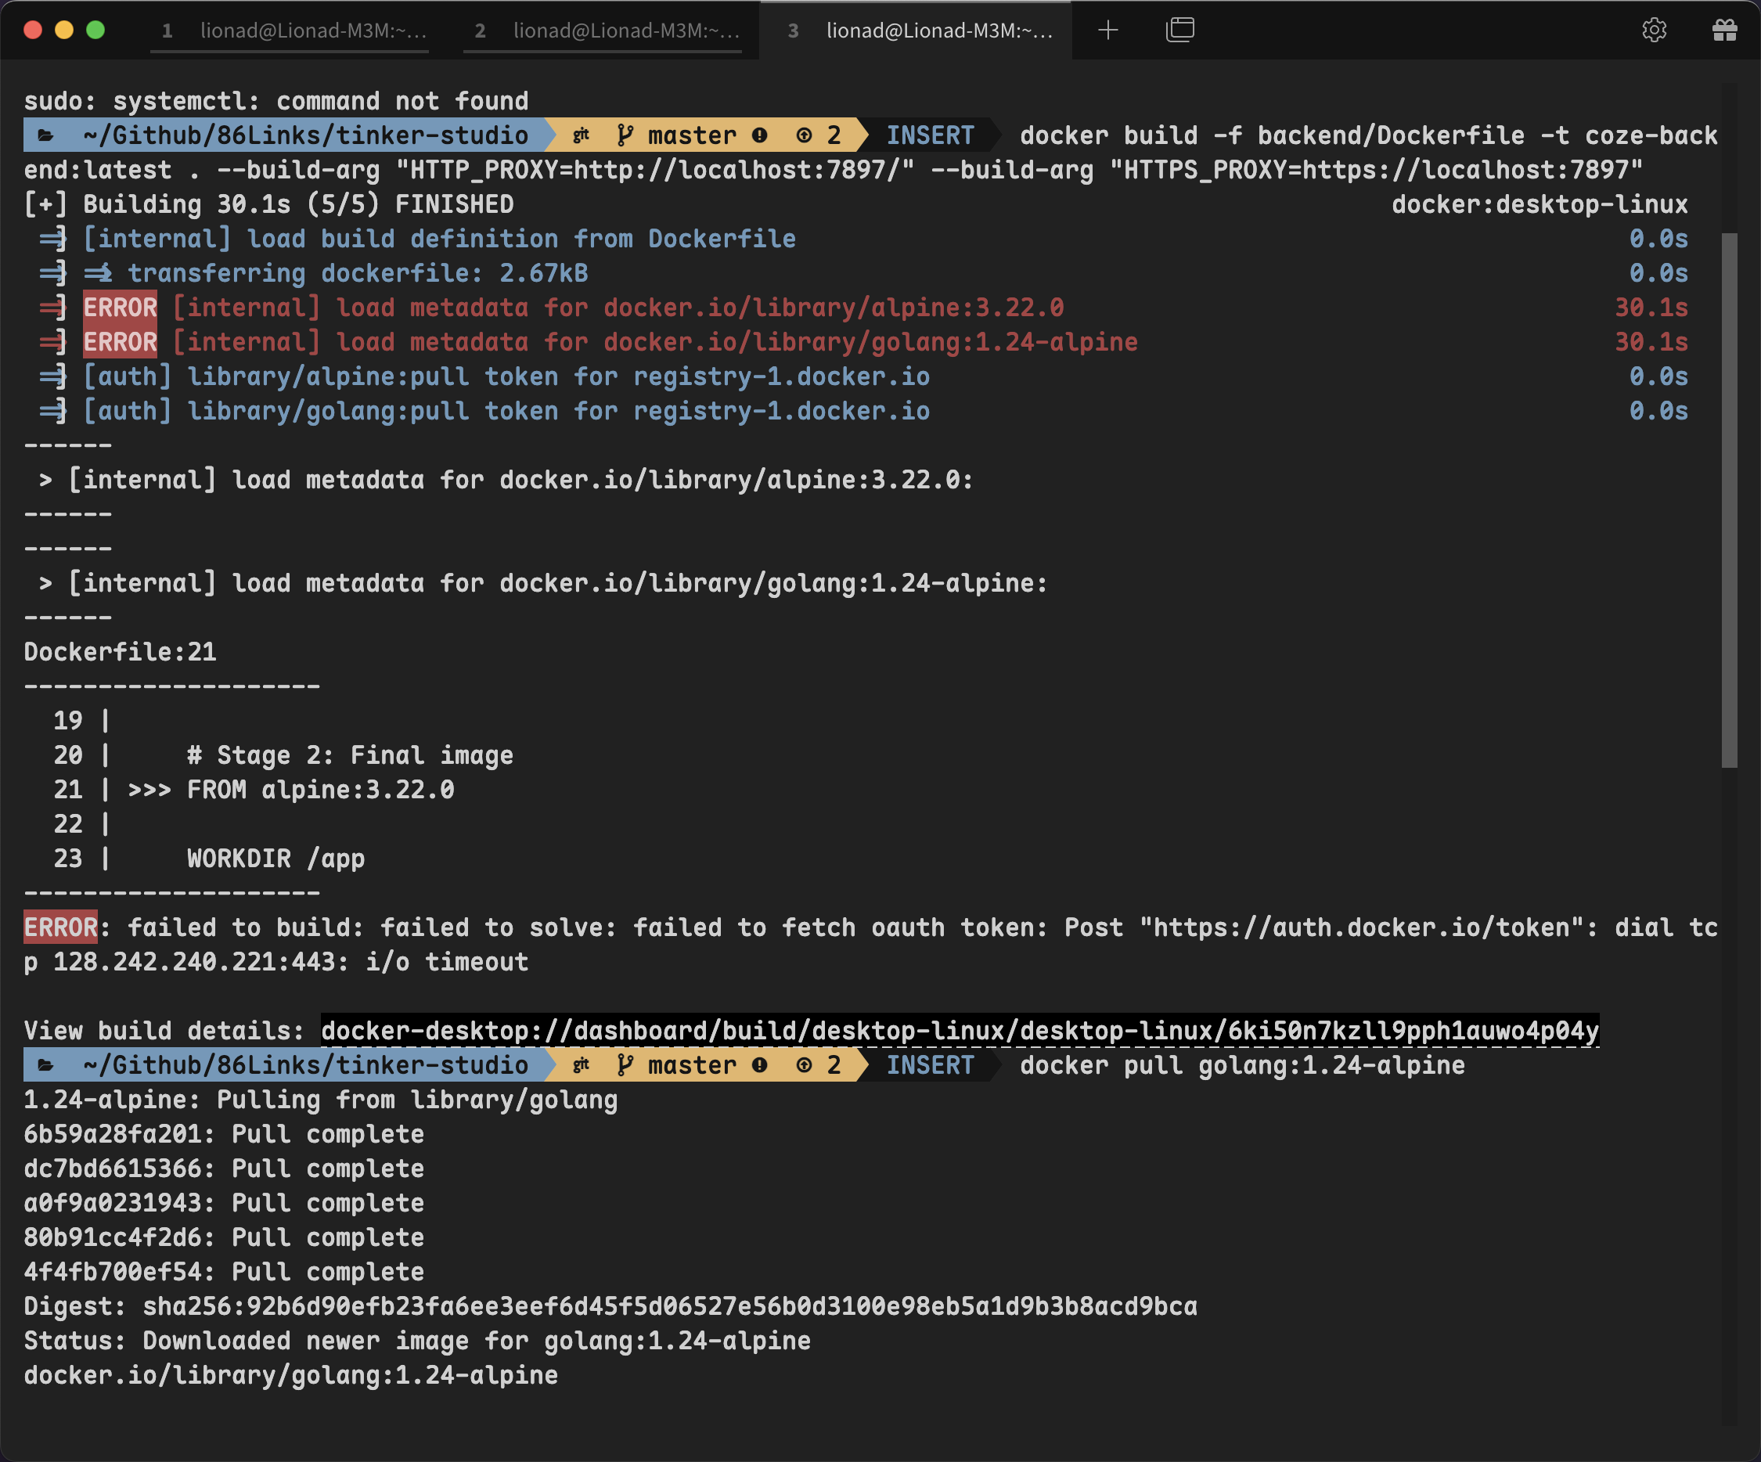Open the settings gear icon

click(1653, 31)
